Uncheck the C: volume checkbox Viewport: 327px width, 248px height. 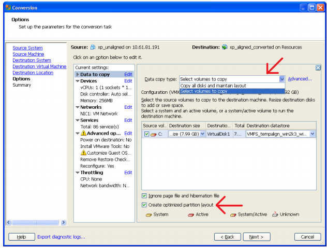coord(146,134)
